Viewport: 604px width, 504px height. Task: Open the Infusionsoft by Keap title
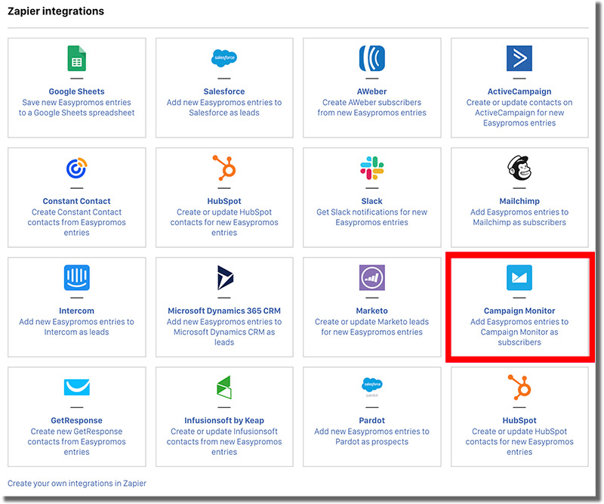coord(224,420)
